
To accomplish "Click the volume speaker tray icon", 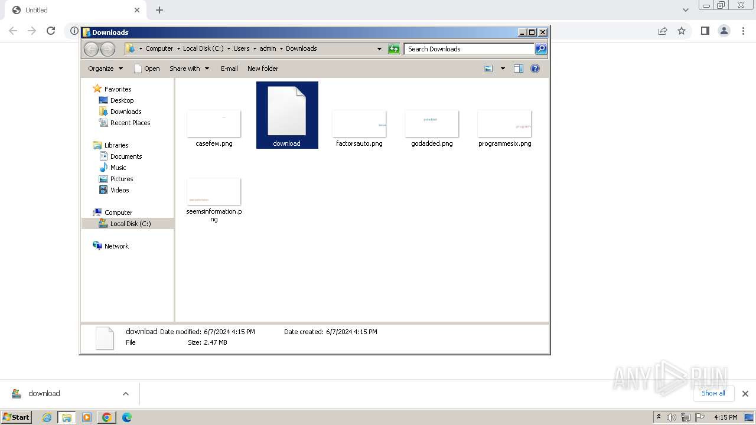I will coord(672,417).
